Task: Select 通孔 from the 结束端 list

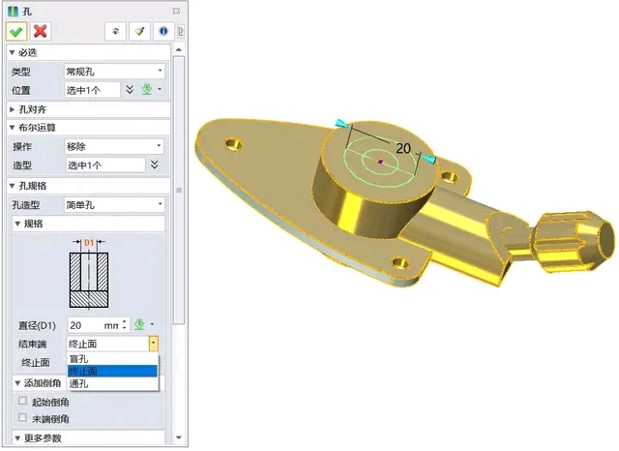Action: 112,383
